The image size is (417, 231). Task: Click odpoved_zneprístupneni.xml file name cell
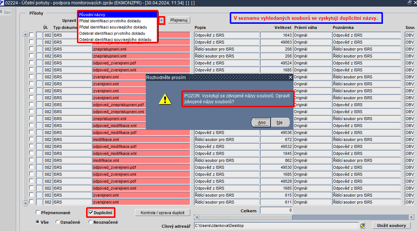click(119, 112)
